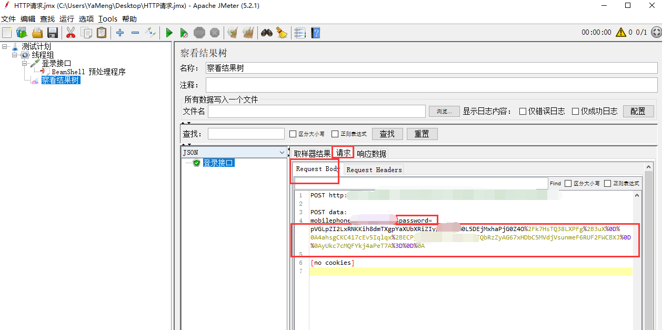
Task: Click the 查找 text input field
Action: coord(246,134)
